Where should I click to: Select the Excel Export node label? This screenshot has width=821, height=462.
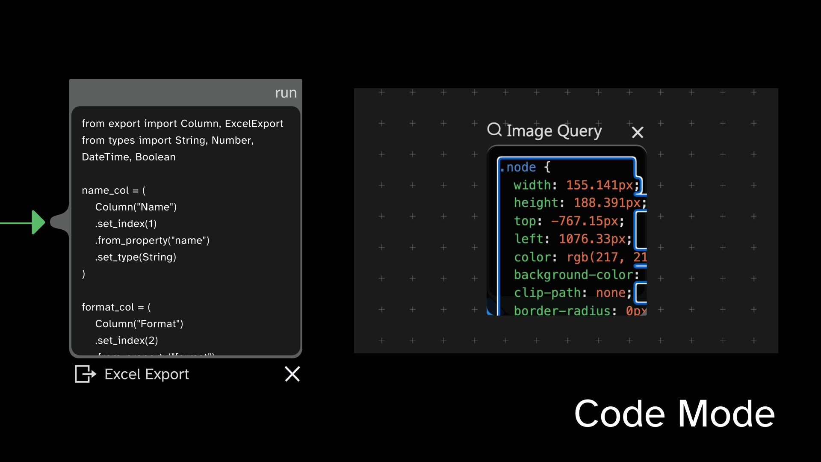tap(147, 374)
